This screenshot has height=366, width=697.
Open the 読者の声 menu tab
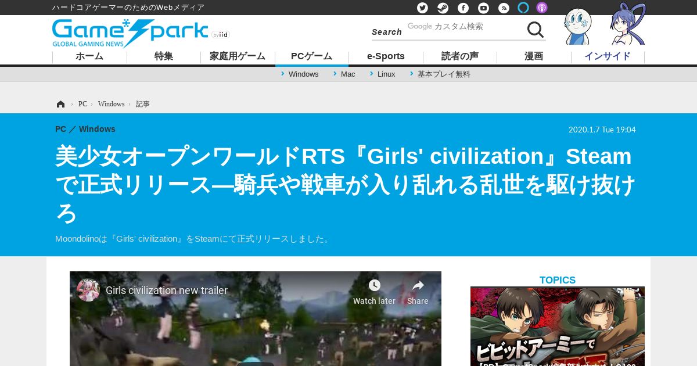tap(460, 56)
